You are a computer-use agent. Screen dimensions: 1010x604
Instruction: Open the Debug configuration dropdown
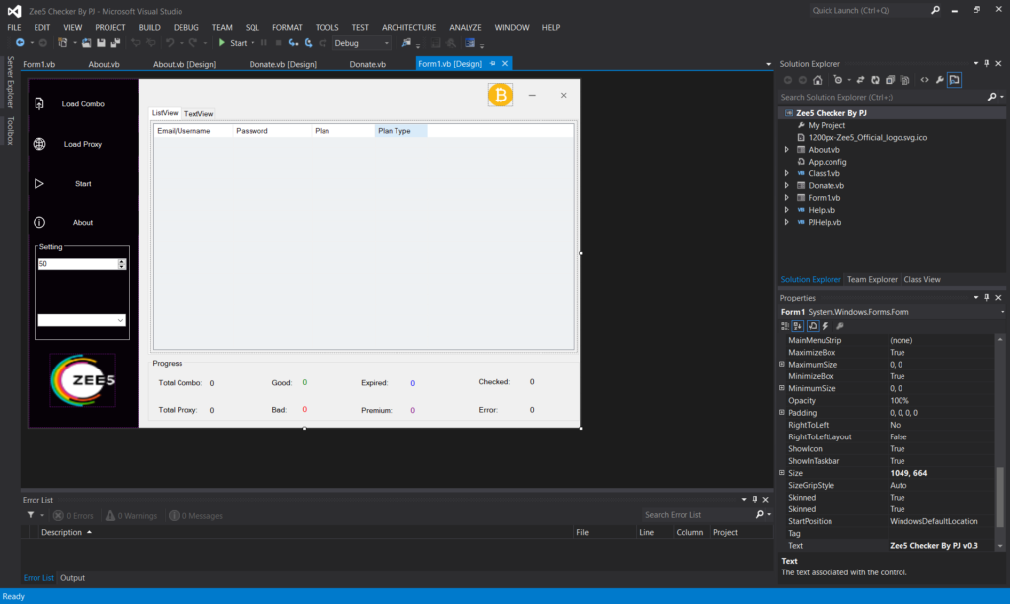click(x=387, y=43)
